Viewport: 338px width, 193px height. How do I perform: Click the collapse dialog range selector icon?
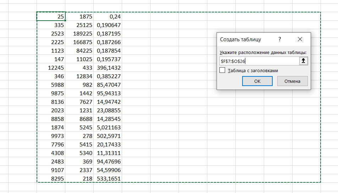[x=303, y=61]
